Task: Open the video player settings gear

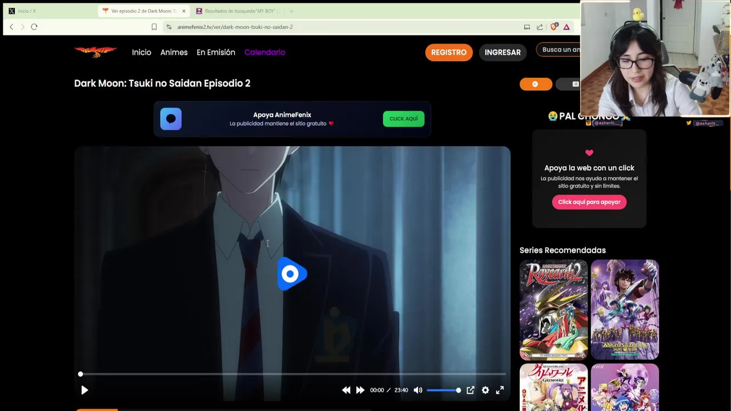Action: [x=485, y=390]
